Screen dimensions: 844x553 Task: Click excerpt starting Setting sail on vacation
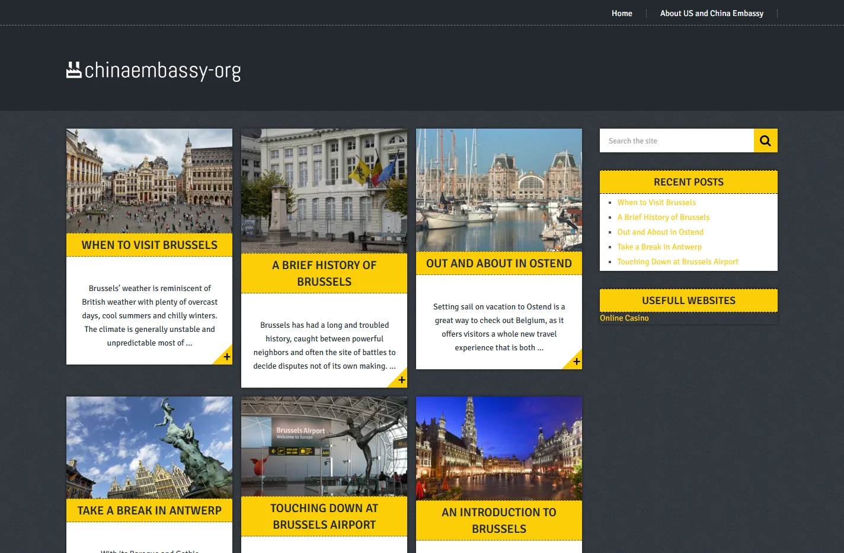499,327
